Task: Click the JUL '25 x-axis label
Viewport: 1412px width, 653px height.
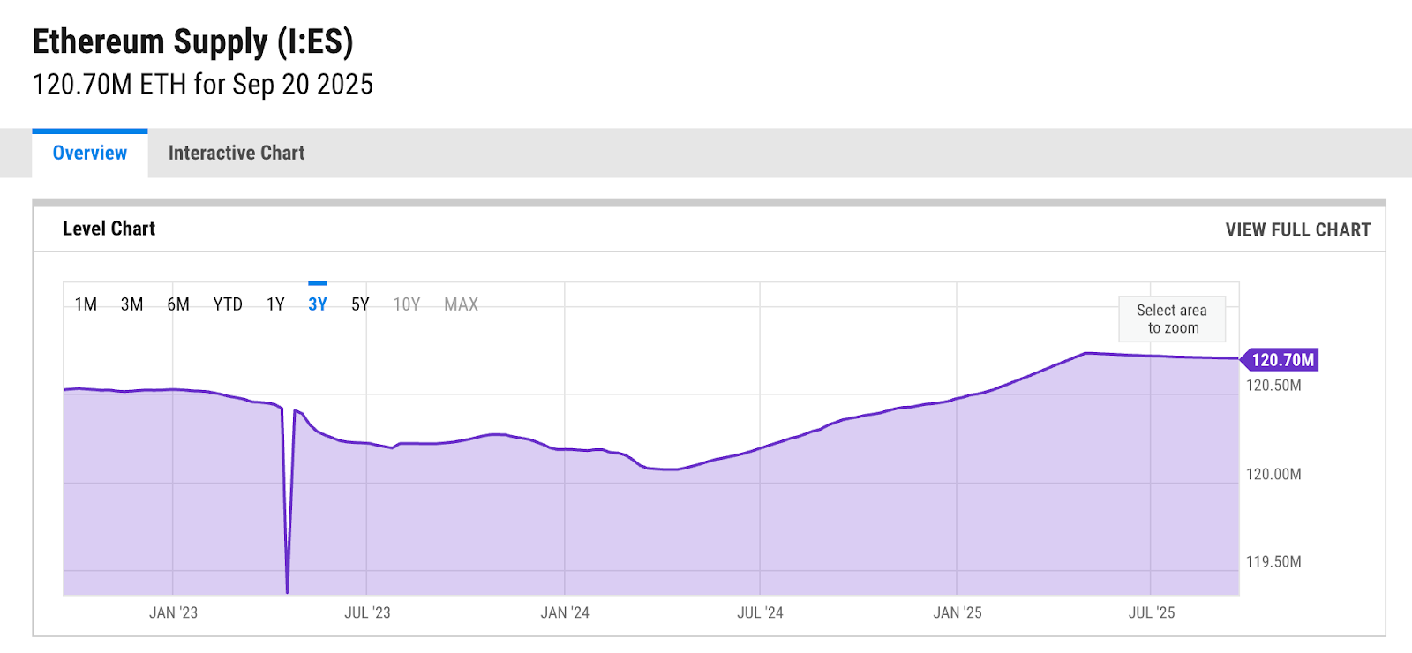Action: [1152, 612]
